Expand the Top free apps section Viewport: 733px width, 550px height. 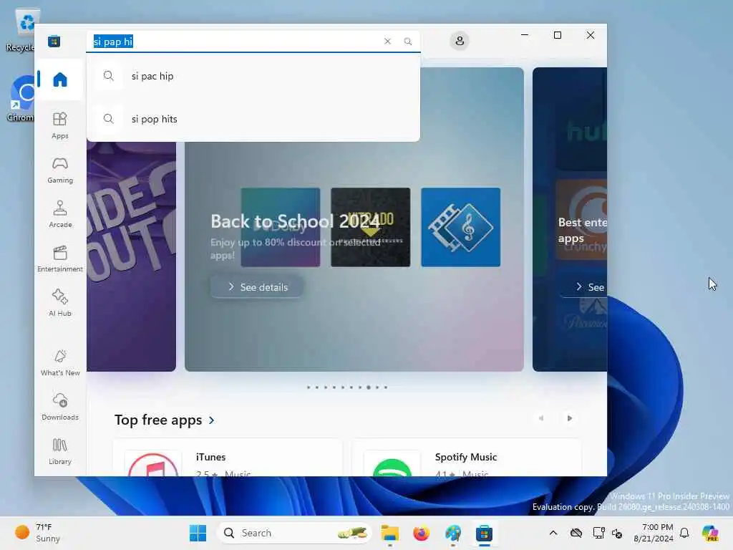[x=165, y=420]
